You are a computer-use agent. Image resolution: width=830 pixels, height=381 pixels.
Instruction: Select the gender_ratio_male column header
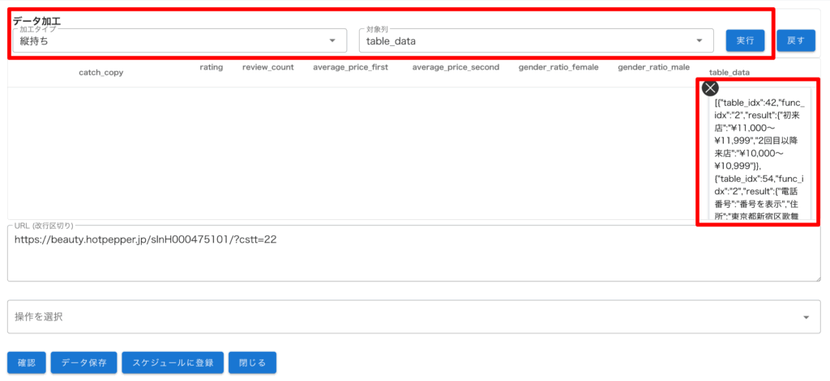tap(653, 67)
